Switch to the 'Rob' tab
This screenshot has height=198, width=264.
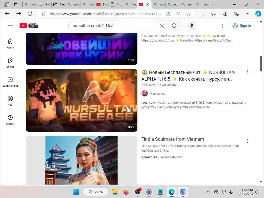tap(45, 4)
